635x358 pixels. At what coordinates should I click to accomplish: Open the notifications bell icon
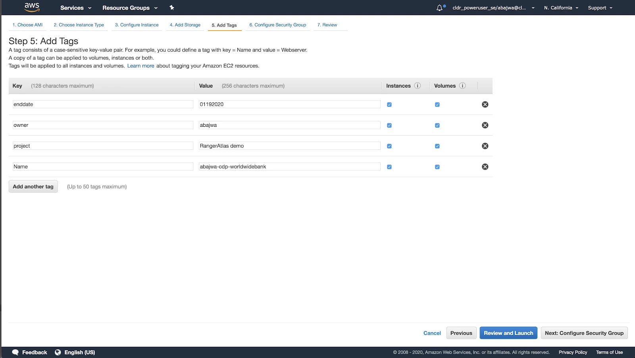[439, 8]
